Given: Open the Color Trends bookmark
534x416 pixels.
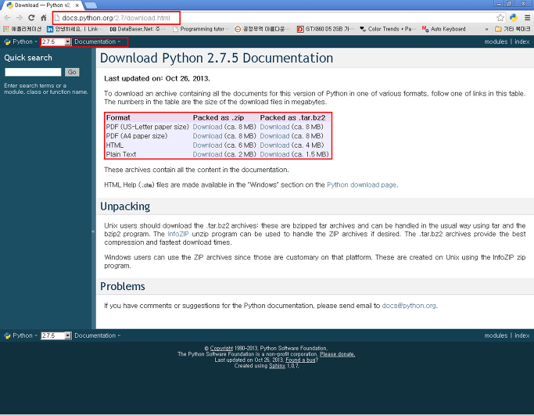Looking at the screenshot, I should [388, 29].
